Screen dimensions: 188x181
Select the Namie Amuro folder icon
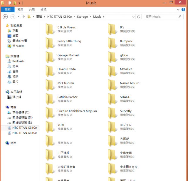(x=112, y=85)
